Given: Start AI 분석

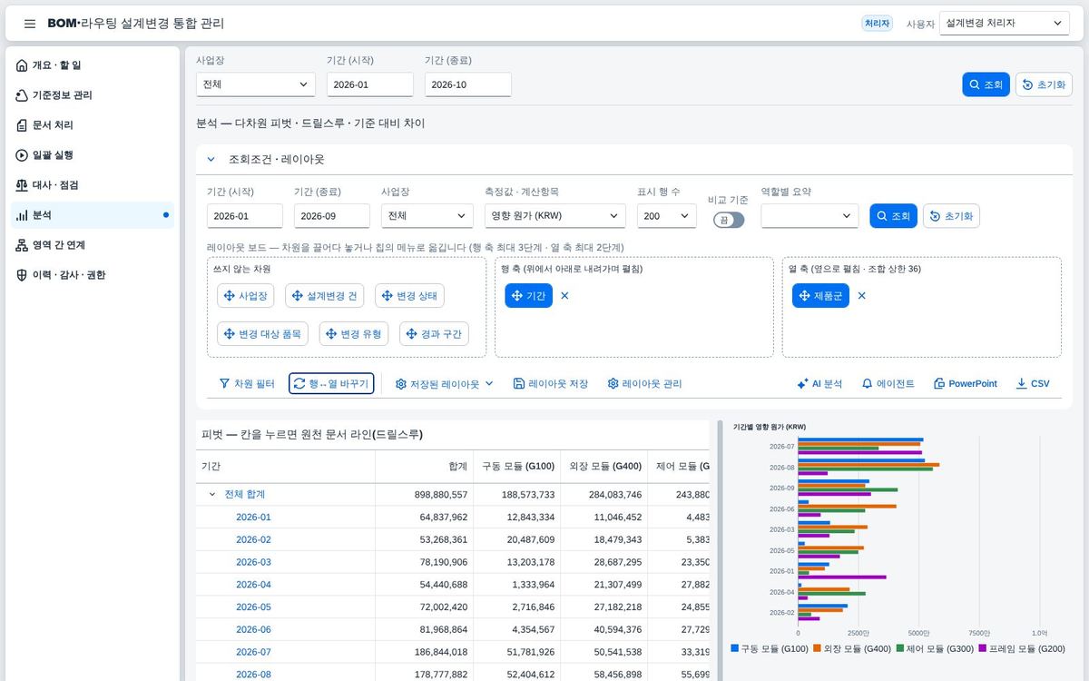Looking at the screenshot, I should tap(819, 384).
